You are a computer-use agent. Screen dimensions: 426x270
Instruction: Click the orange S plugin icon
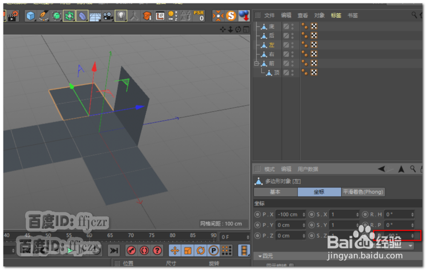231,16
